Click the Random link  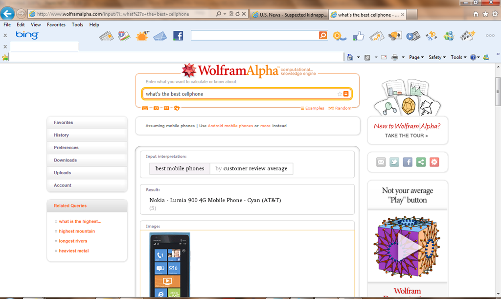[340, 108]
